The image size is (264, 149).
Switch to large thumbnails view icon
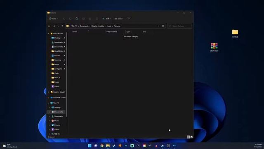[x=191, y=137]
